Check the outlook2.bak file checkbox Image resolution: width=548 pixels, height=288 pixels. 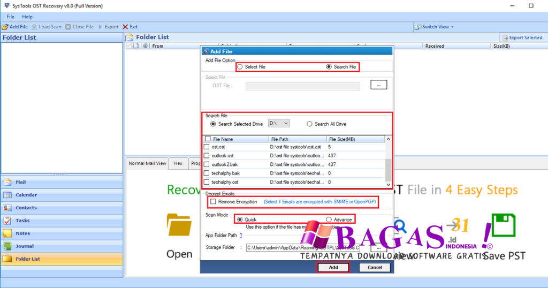coord(207,164)
